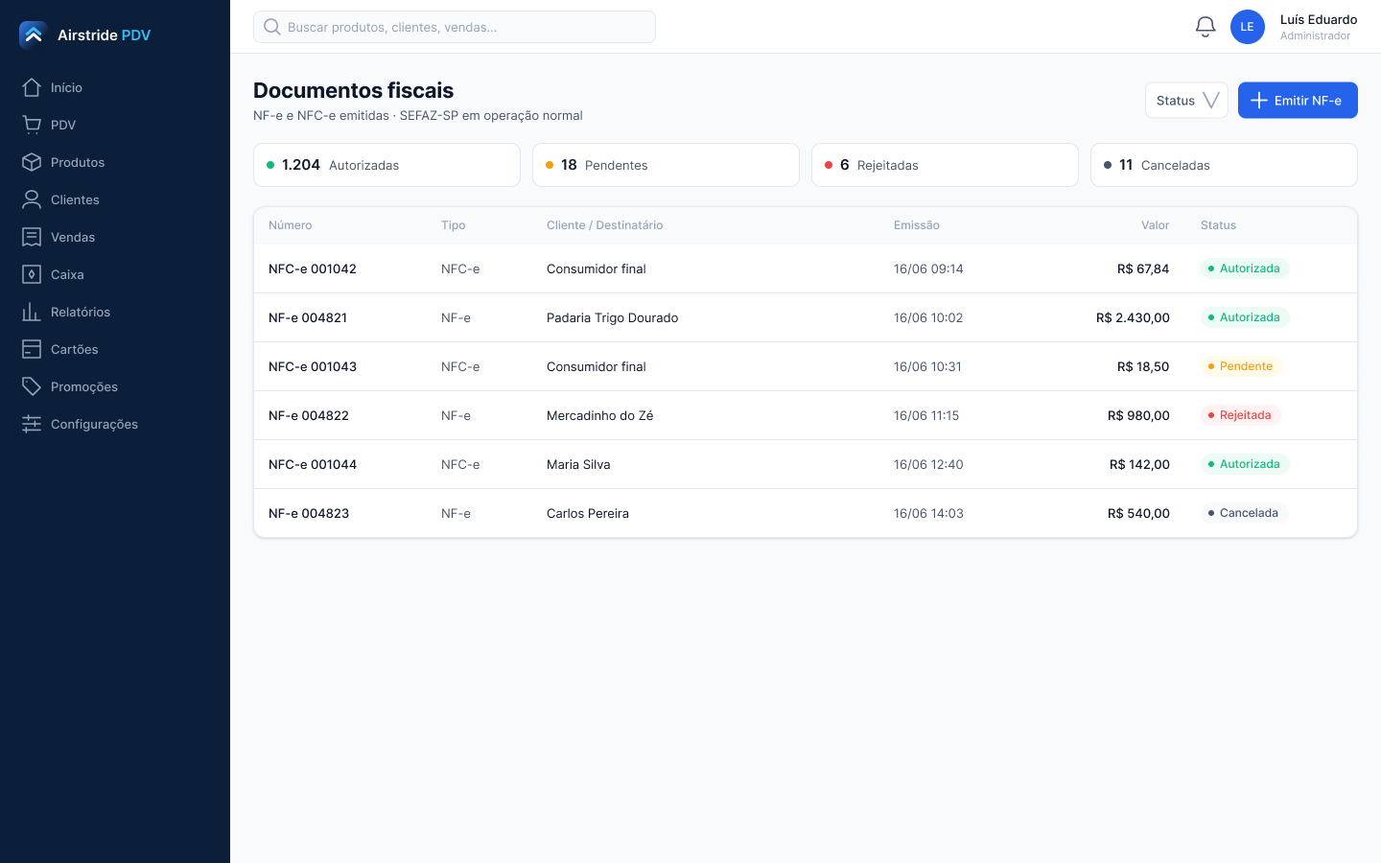Click the PDV shopping cart icon

point(32,125)
